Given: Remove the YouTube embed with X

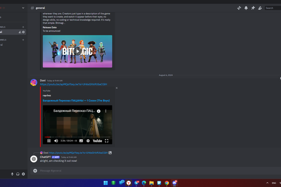Looking at the screenshot, I should coord(117,88).
